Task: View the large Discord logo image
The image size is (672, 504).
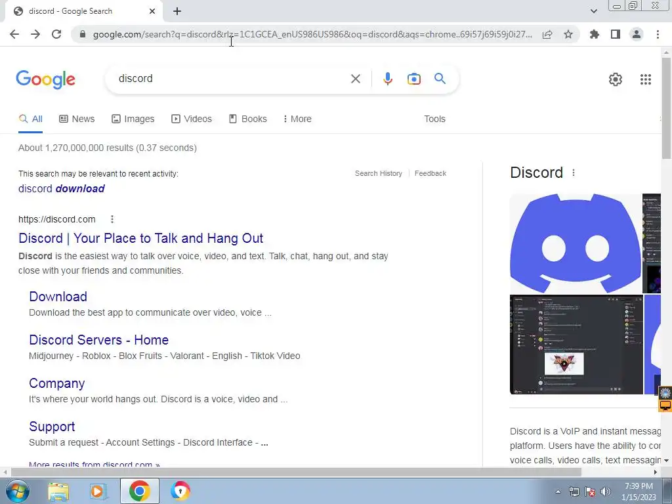Action: point(576,243)
